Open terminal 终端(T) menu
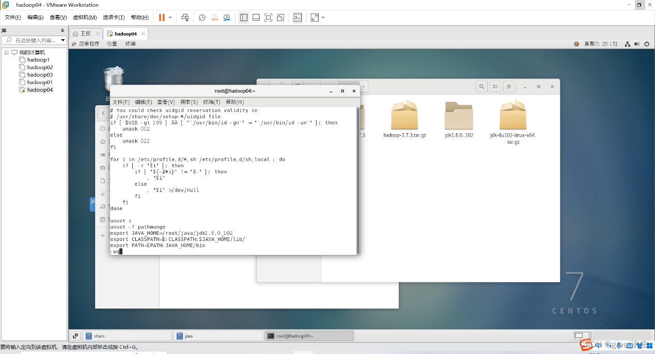 click(212, 102)
